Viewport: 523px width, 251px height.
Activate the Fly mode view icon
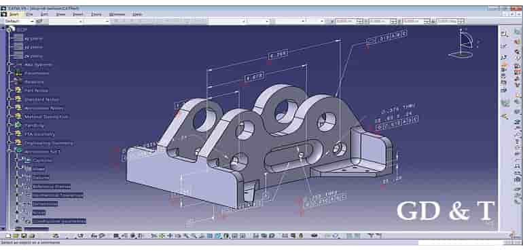(x=154, y=236)
